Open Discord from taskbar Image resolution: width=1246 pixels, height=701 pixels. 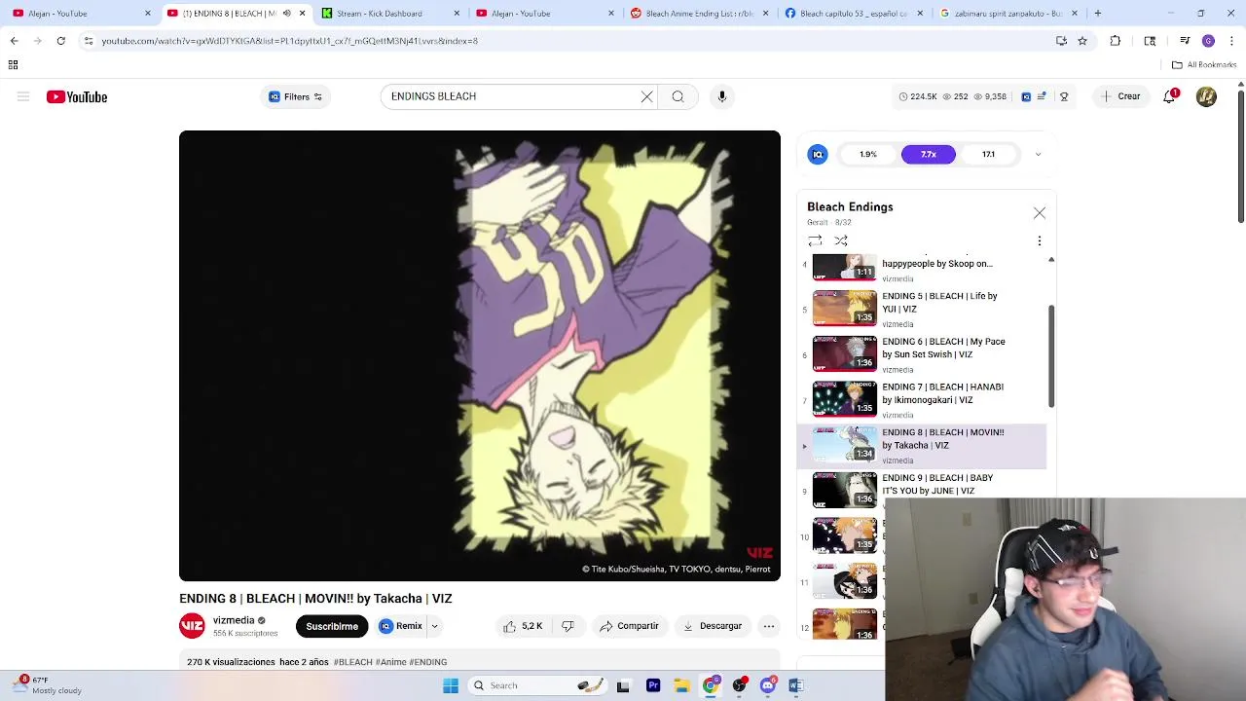coord(767,685)
